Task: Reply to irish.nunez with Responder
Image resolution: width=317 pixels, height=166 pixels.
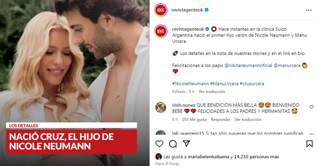Action: pyautogui.click(x=221, y=120)
